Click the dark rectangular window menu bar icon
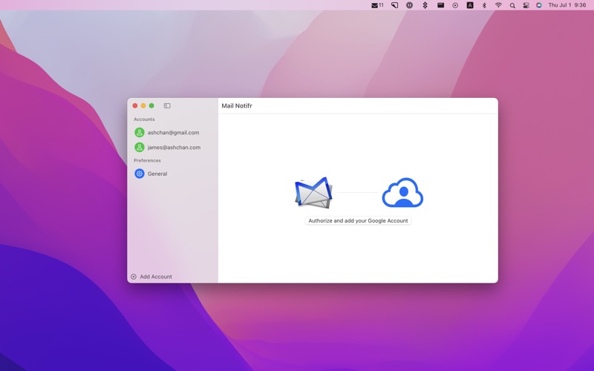The width and height of the screenshot is (594, 371). (440, 5)
